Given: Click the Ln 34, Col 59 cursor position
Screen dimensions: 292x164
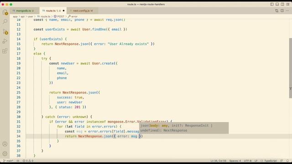Looking at the screenshot, I should [218, 161].
